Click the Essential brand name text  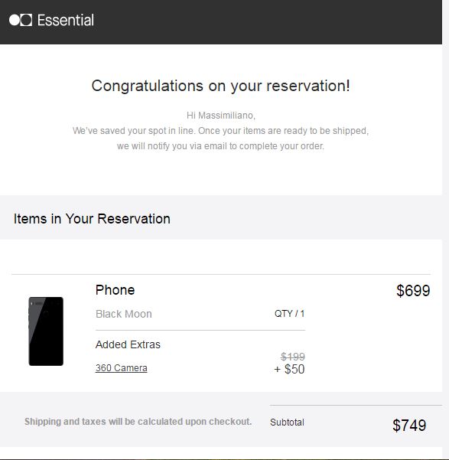[x=66, y=20]
